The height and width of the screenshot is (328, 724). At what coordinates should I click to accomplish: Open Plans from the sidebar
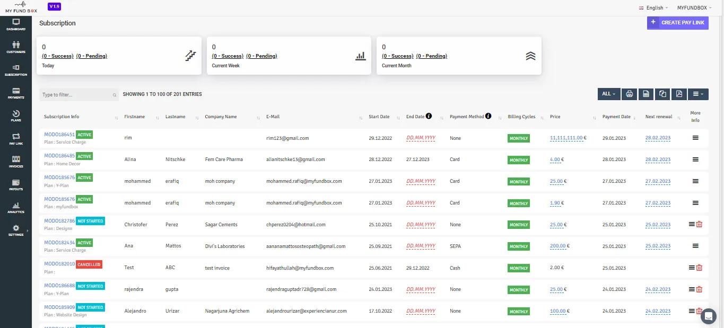click(x=16, y=116)
